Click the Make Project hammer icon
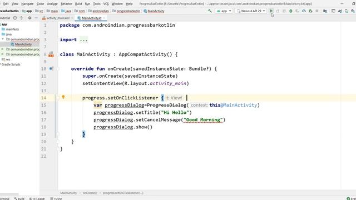This screenshot has width=356, height=200. 210,11
